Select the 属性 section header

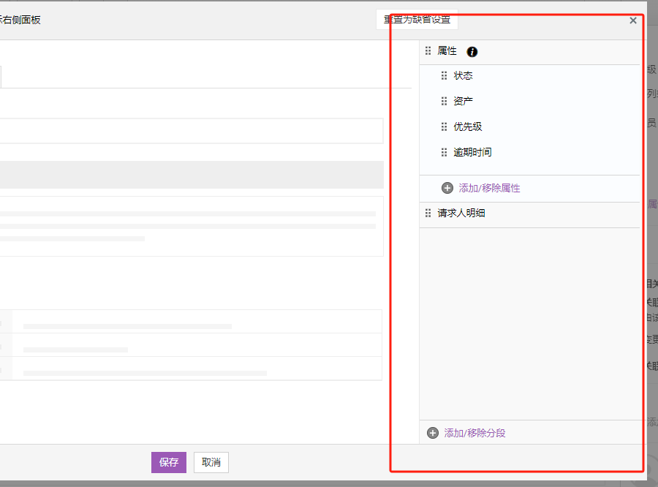click(x=447, y=51)
